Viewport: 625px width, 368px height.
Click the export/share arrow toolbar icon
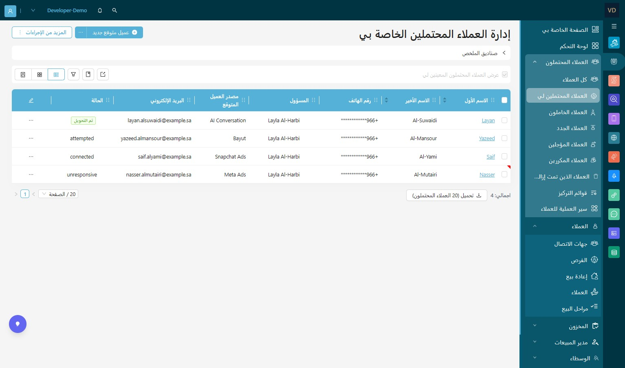coord(103,75)
